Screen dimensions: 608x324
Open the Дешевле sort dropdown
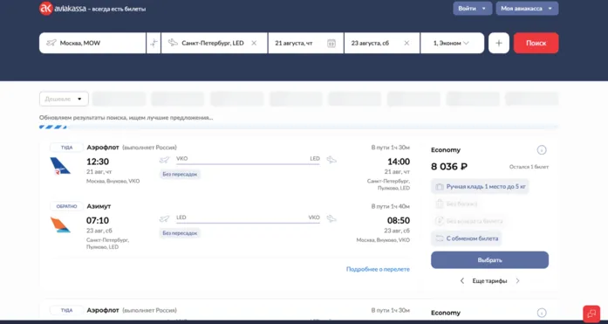(x=64, y=99)
